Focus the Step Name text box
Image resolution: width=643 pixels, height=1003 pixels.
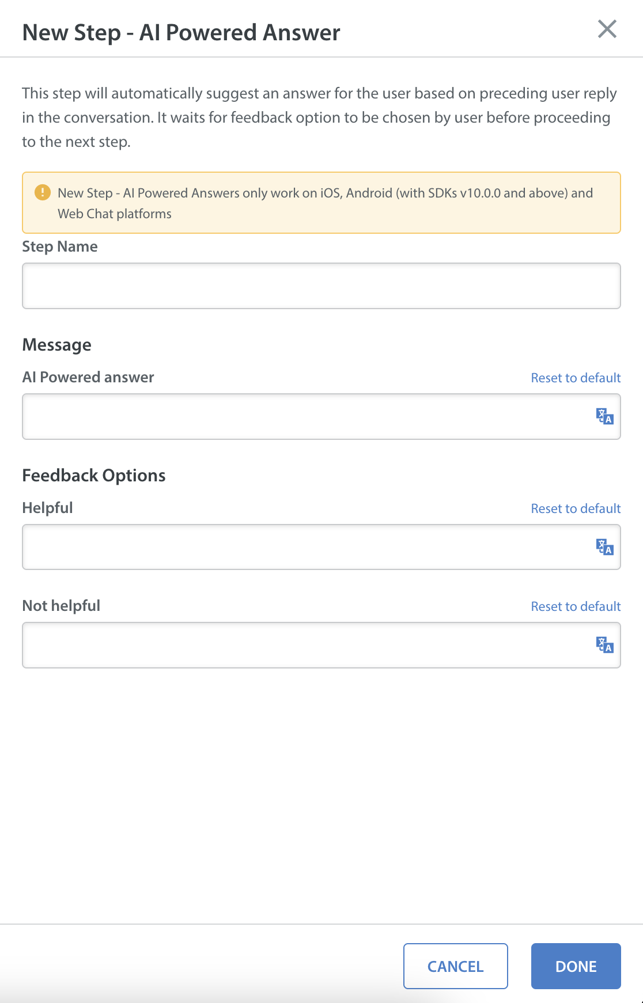[x=321, y=286]
